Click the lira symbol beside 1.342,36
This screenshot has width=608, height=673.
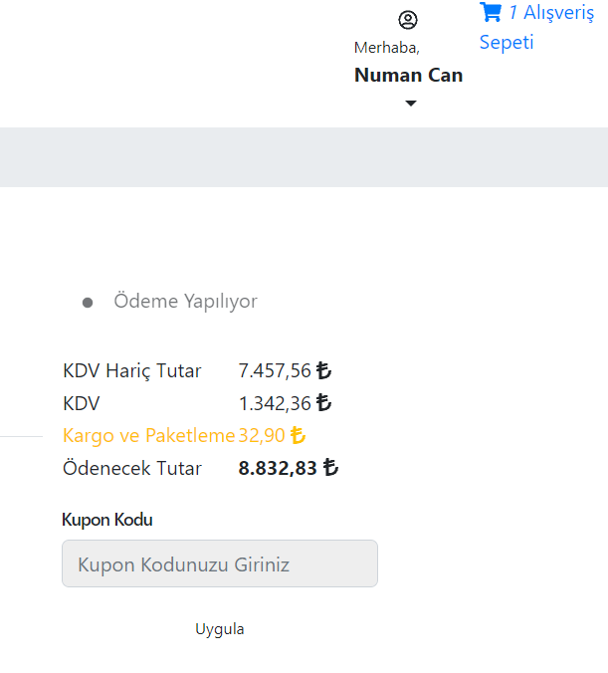pos(323,404)
